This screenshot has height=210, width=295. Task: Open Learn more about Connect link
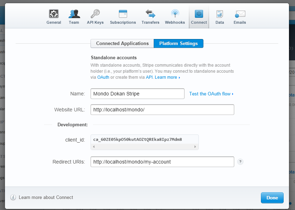click(x=46, y=197)
